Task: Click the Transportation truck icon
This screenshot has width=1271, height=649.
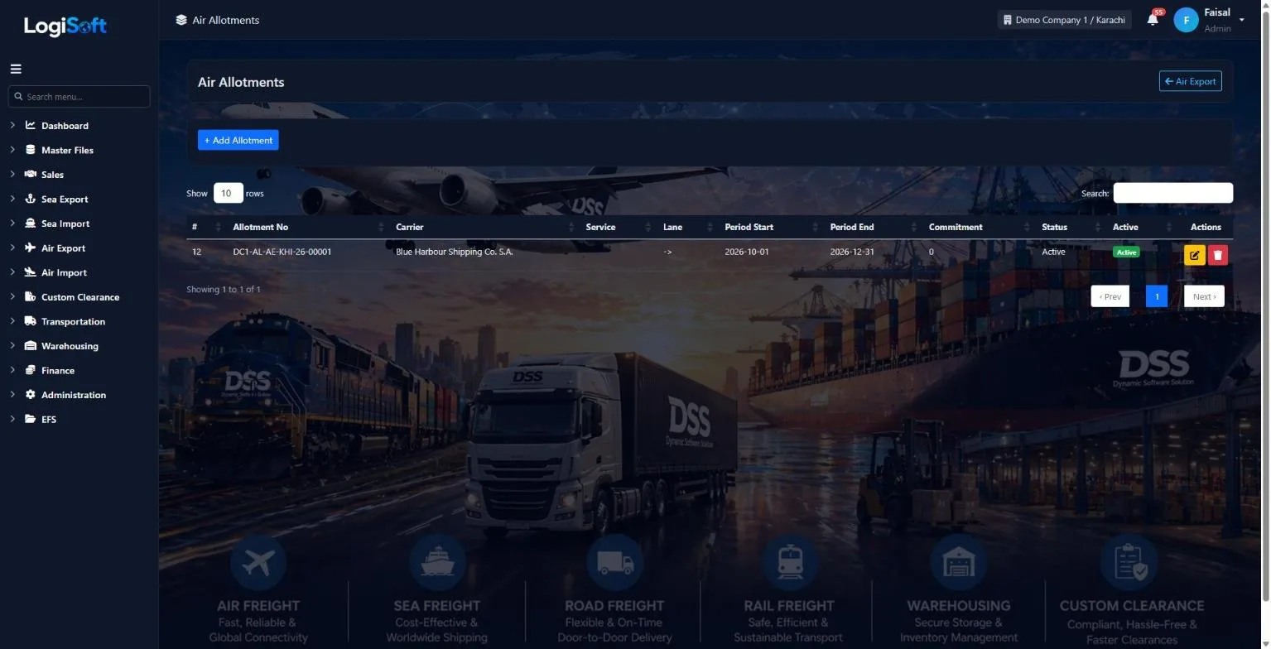Action: point(31,321)
